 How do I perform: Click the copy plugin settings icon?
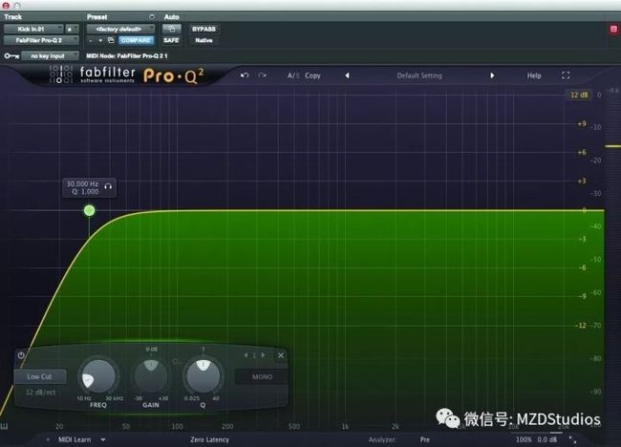[111, 40]
